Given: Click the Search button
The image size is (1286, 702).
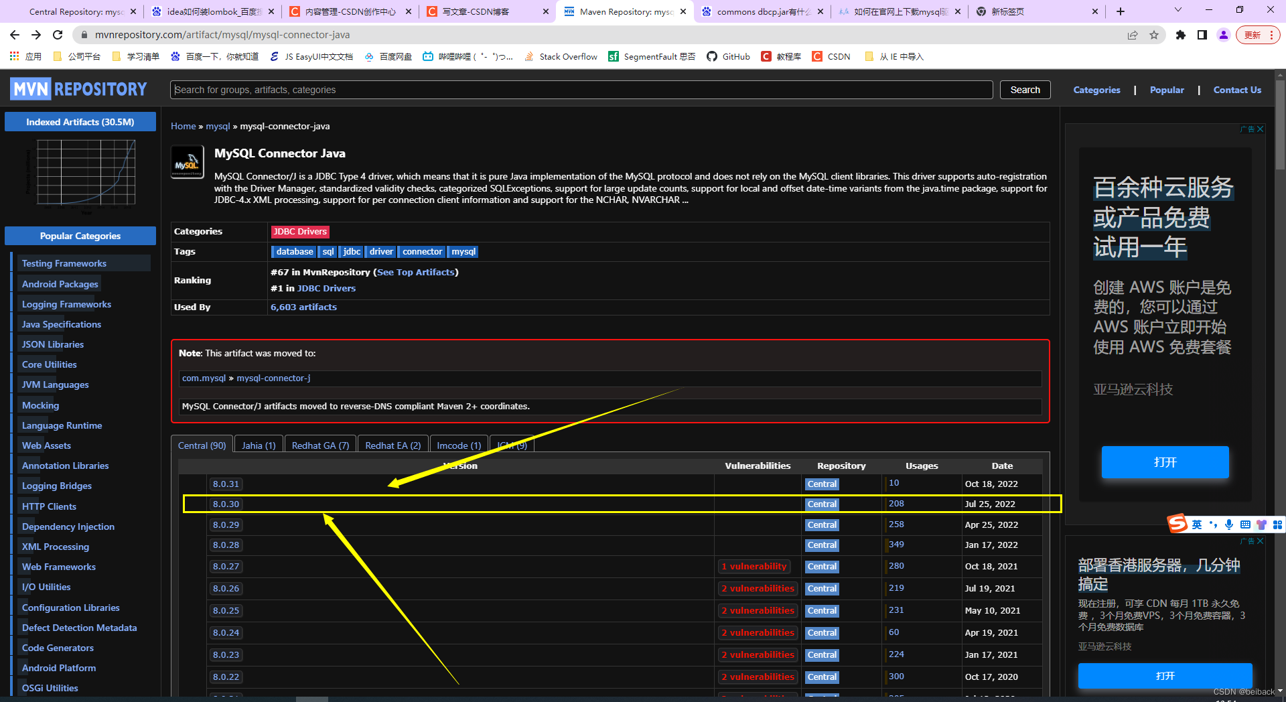Looking at the screenshot, I should (x=1025, y=90).
